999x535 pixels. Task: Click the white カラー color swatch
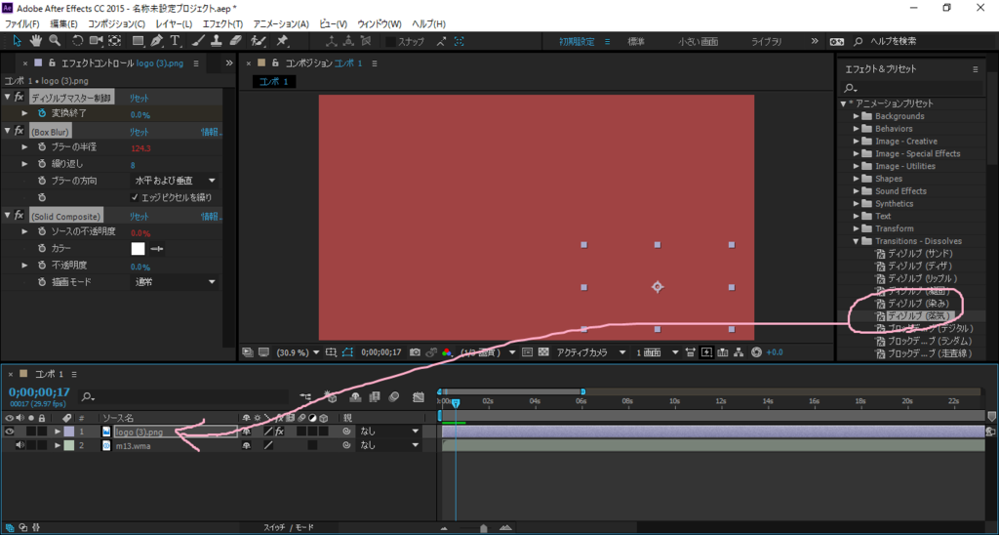[x=139, y=249]
